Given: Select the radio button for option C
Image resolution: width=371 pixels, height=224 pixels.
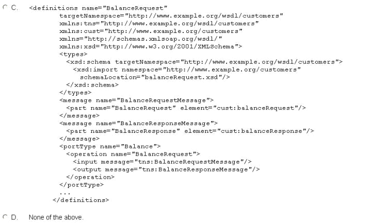Looking at the screenshot, I should click(5, 7).
